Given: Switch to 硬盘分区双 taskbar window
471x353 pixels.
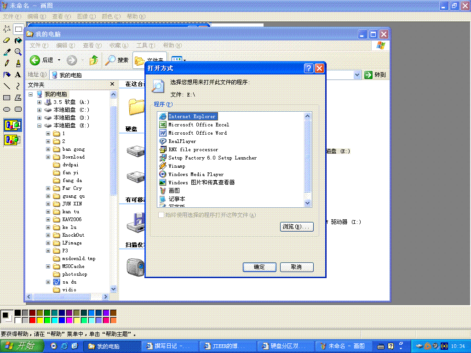Looking at the screenshot, I should 285,346.
